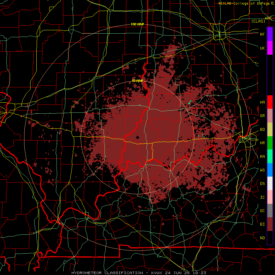This screenshot has width=275, height=275.
Task: Select the pink GR legend swatch
Action: pos(270,116)
